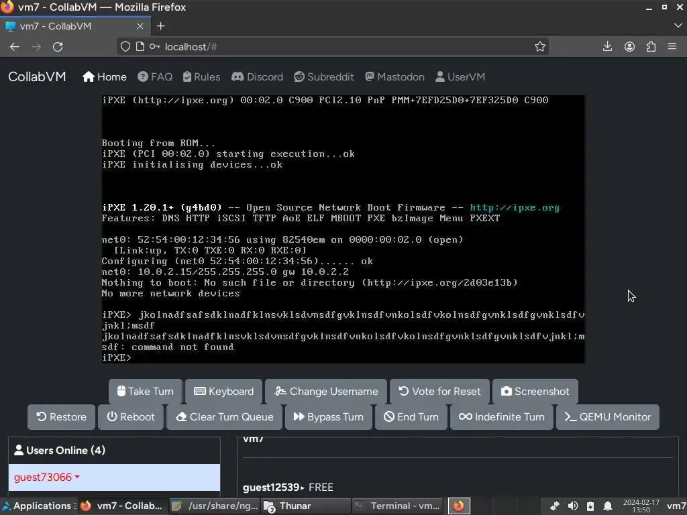The image size is (687, 515).
Task: Open the shield tracking protection icon
Action: (x=125, y=46)
